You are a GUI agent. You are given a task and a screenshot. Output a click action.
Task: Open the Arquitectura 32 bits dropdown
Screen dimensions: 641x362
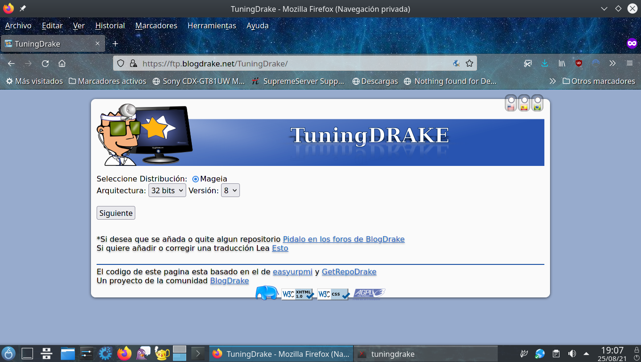pos(167,190)
